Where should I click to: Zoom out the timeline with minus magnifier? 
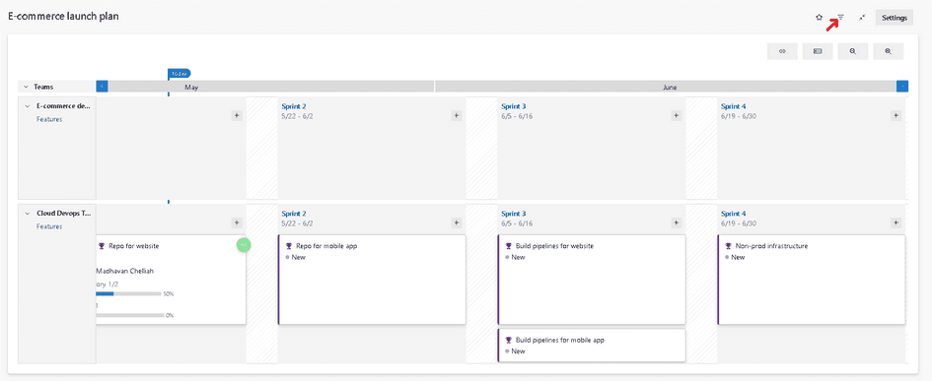point(853,51)
